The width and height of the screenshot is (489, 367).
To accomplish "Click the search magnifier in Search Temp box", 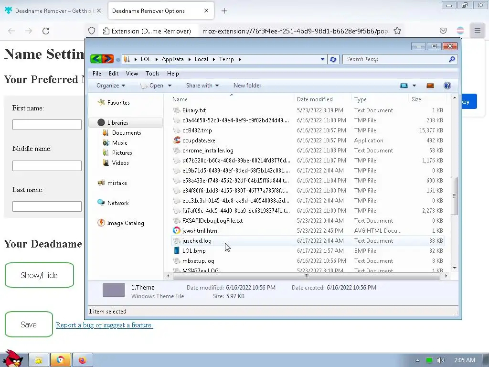I will point(452,59).
